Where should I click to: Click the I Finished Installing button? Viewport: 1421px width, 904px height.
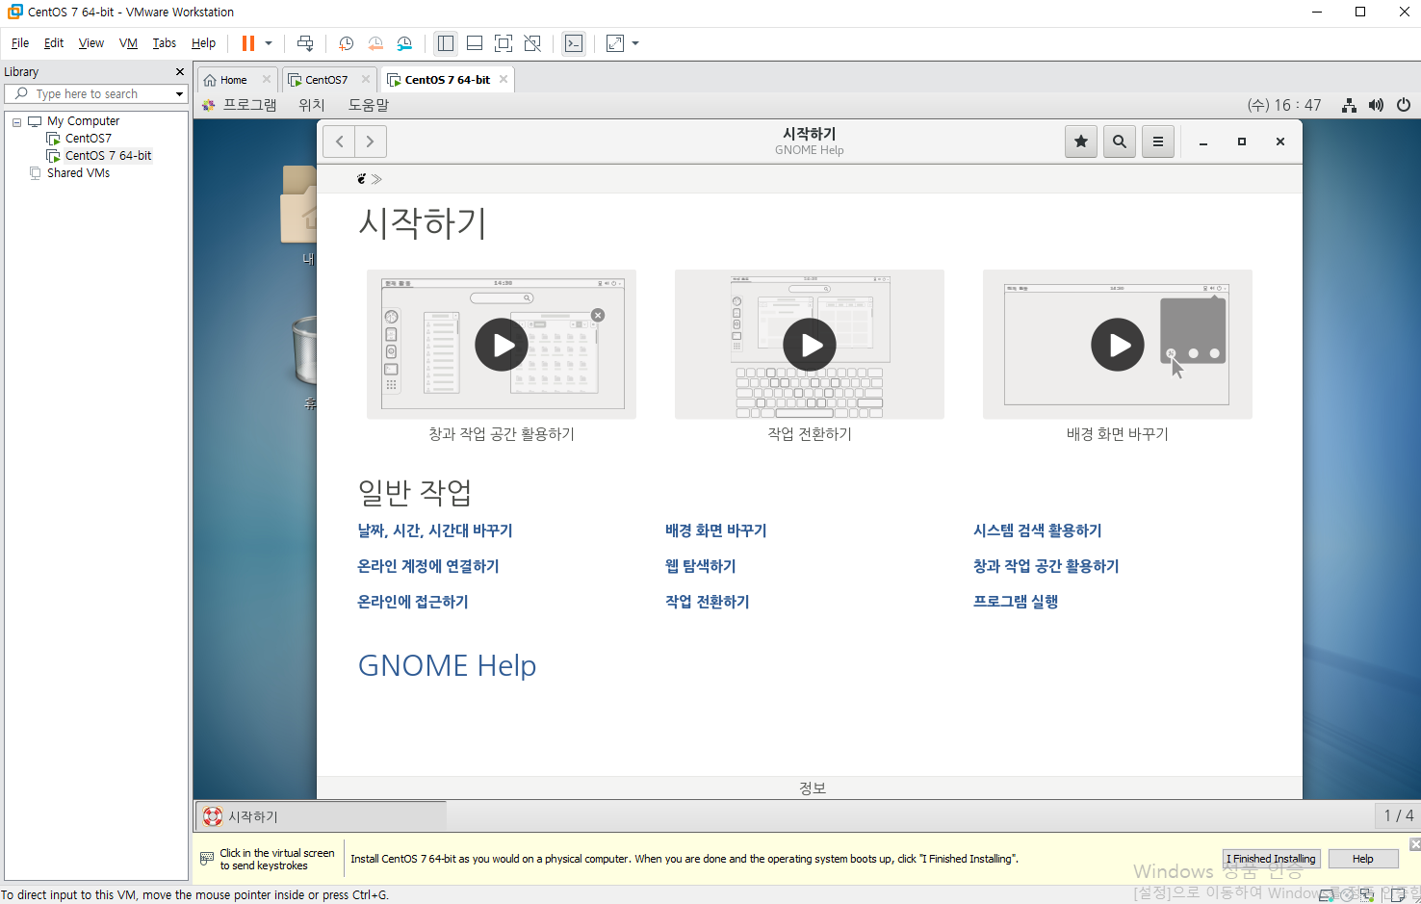tap(1271, 859)
